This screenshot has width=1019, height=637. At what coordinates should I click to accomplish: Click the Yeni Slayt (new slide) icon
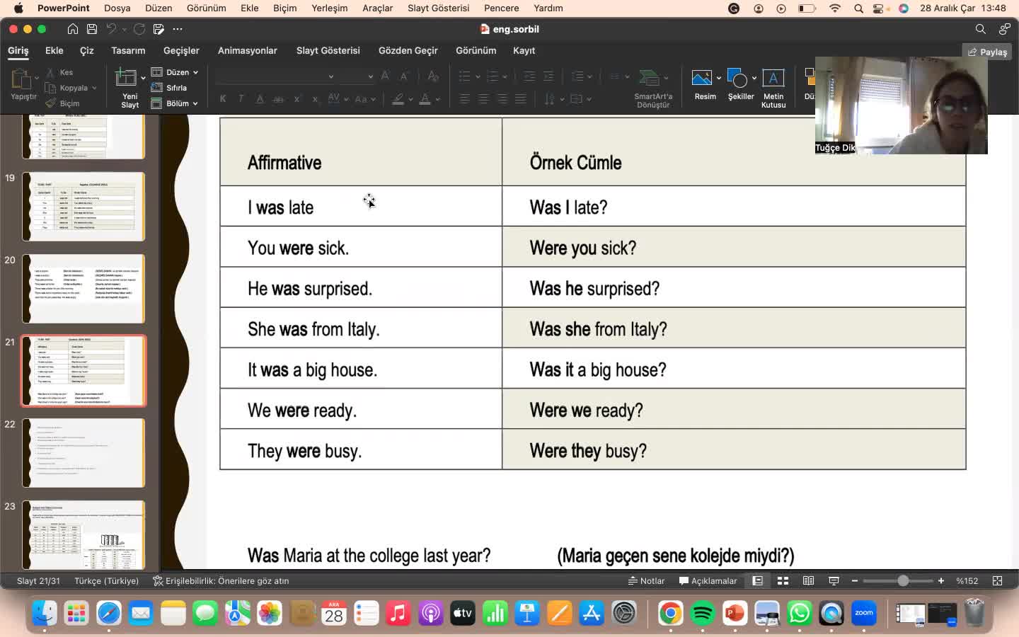126,78
